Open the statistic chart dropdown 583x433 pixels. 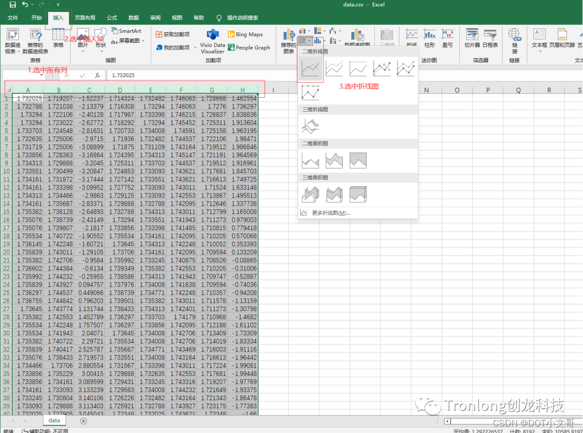click(320, 40)
